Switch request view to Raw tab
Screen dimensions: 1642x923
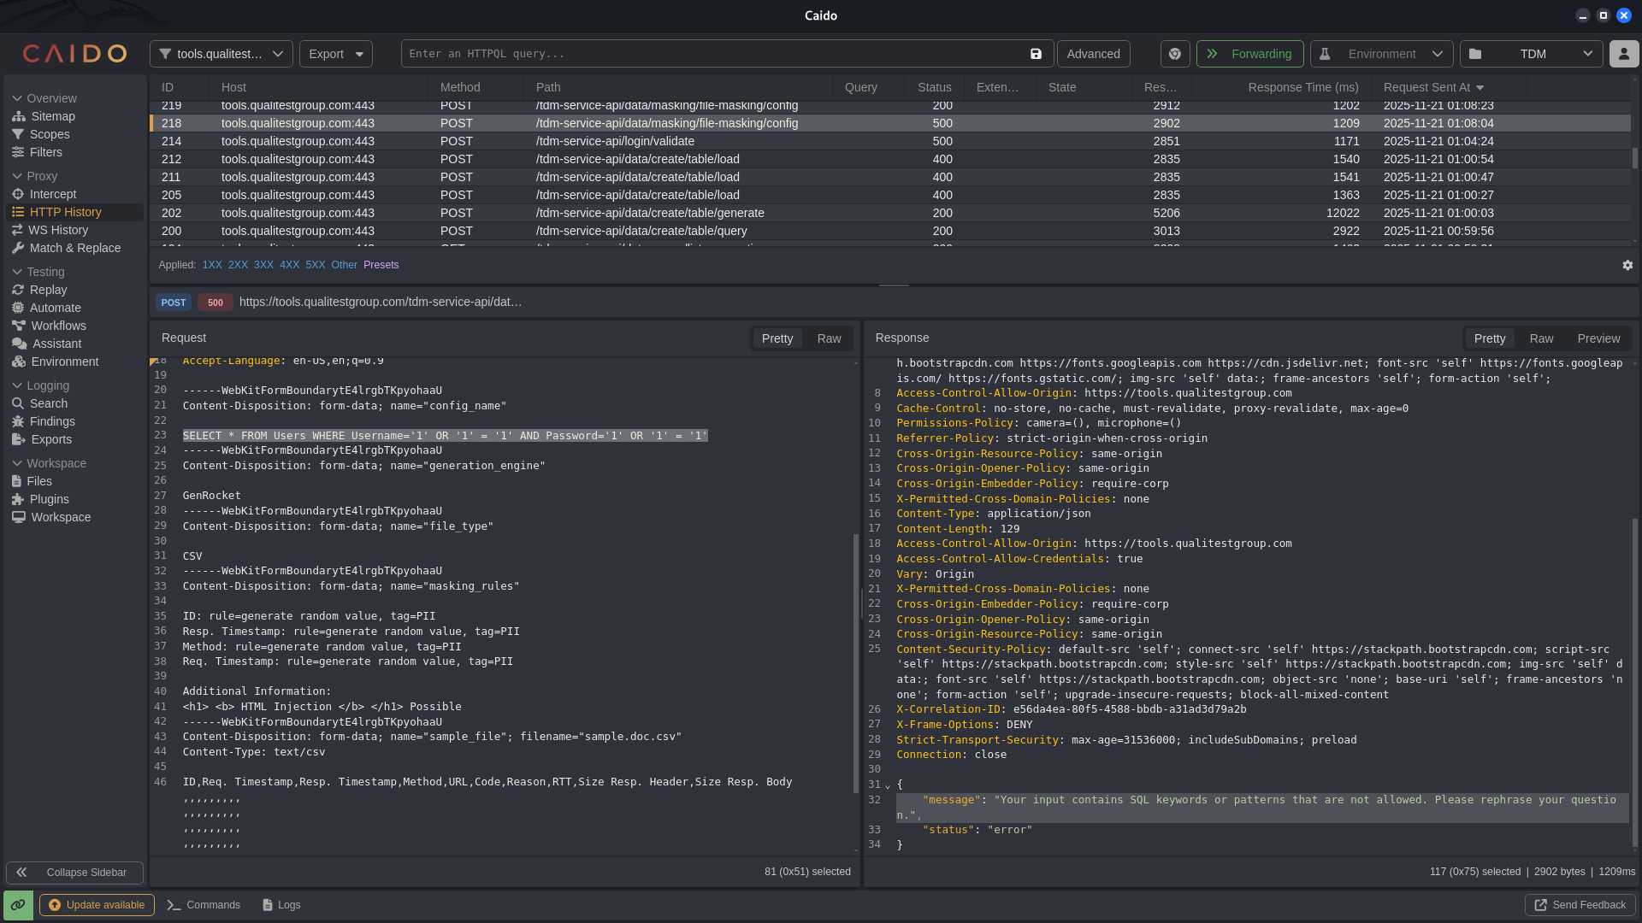point(829,338)
